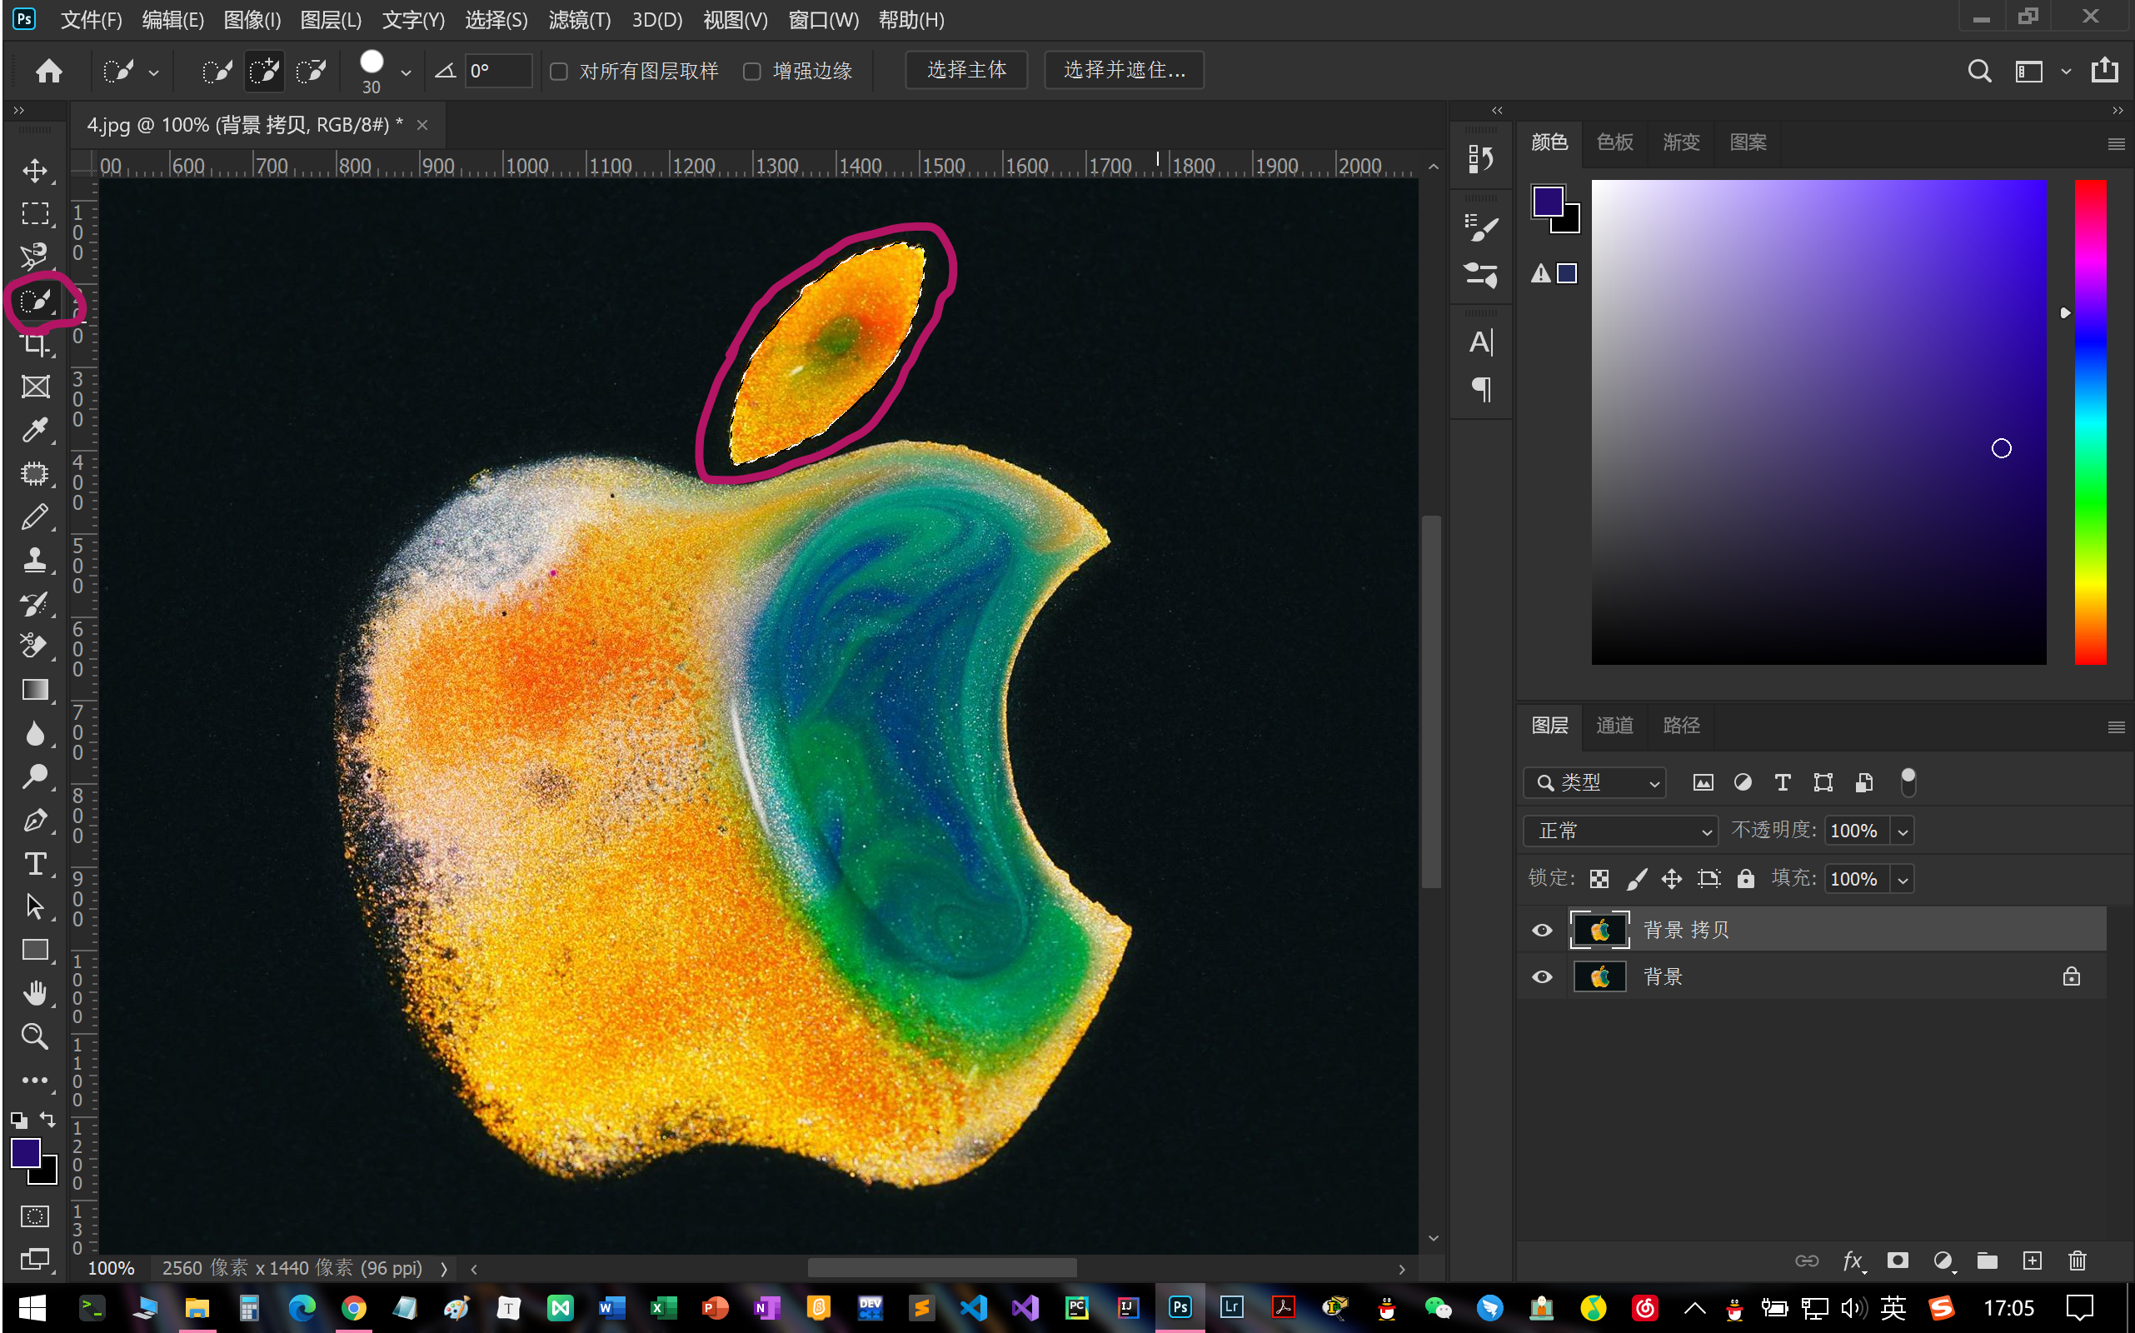This screenshot has height=1333, width=2135.
Task: Open the 不透明度 opacity dropdown
Action: point(1903,831)
